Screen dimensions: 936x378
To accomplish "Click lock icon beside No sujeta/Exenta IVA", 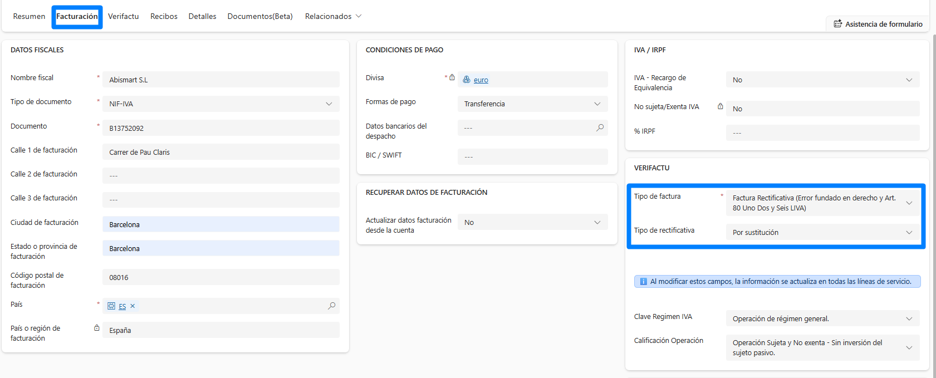I will coord(721,106).
